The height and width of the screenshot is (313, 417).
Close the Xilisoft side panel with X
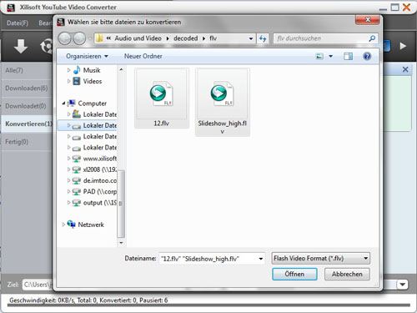(405, 69)
